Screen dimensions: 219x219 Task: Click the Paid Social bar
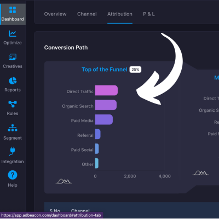(97, 148)
